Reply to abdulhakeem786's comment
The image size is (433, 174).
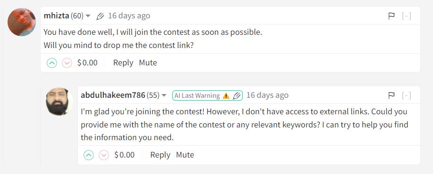(160, 155)
